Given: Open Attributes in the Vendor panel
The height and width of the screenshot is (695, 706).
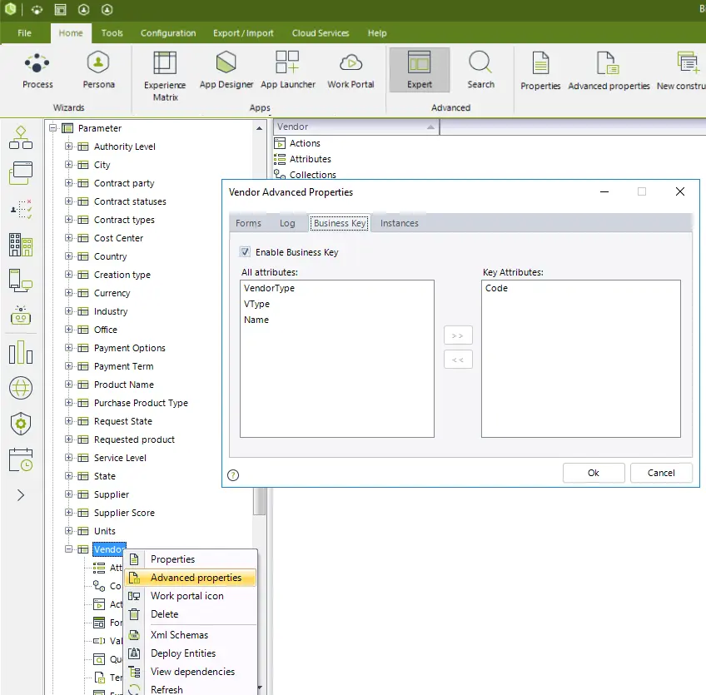Looking at the screenshot, I should click(x=310, y=159).
